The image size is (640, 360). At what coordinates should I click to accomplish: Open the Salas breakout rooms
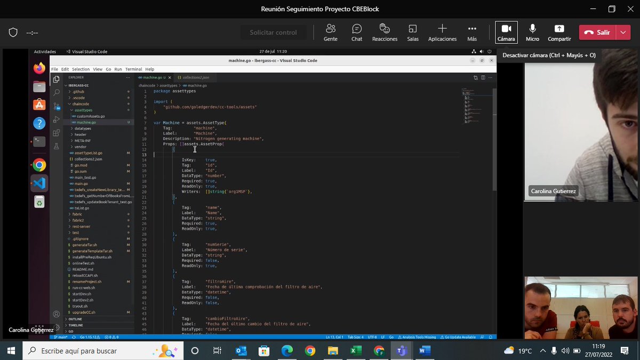(x=413, y=32)
